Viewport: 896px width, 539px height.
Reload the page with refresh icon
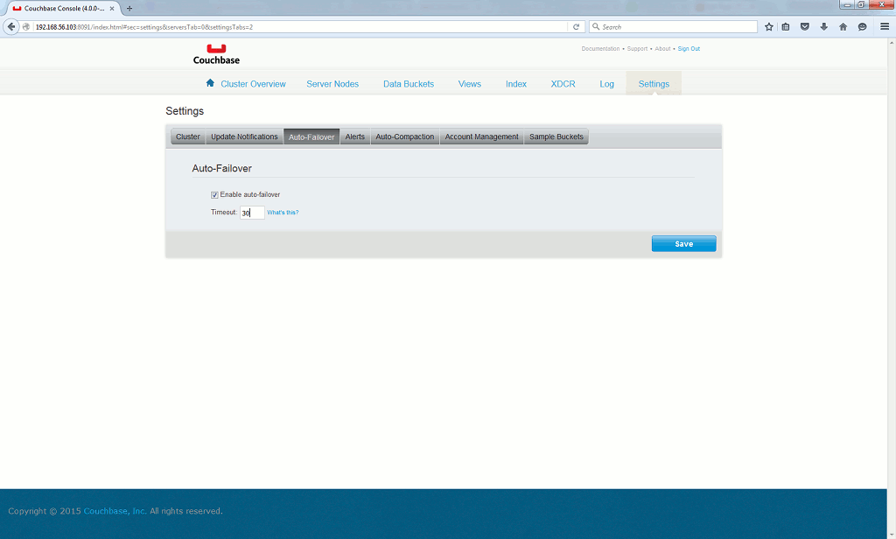point(576,27)
